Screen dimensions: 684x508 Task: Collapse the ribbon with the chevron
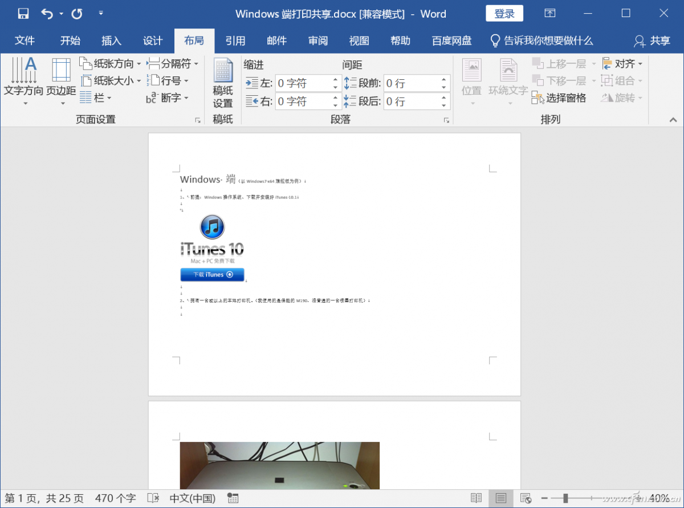click(x=673, y=120)
